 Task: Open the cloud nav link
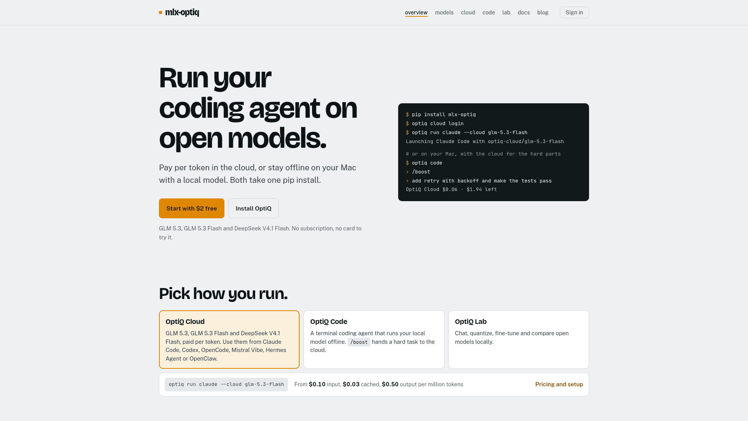(x=468, y=12)
